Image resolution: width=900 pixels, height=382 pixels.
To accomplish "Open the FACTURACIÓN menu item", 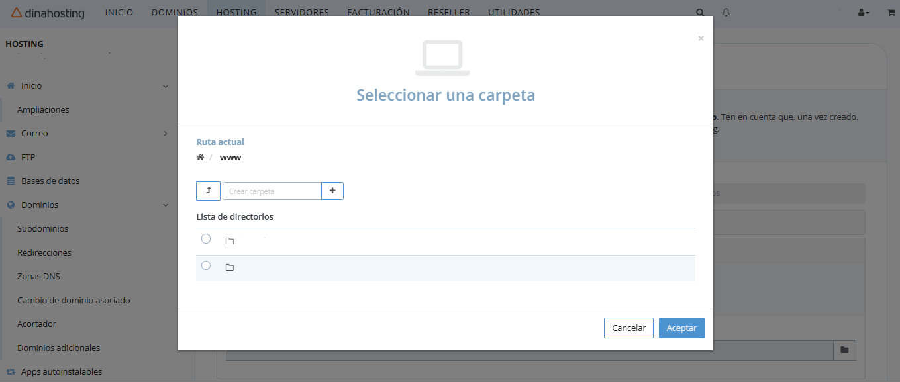I will [x=378, y=12].
